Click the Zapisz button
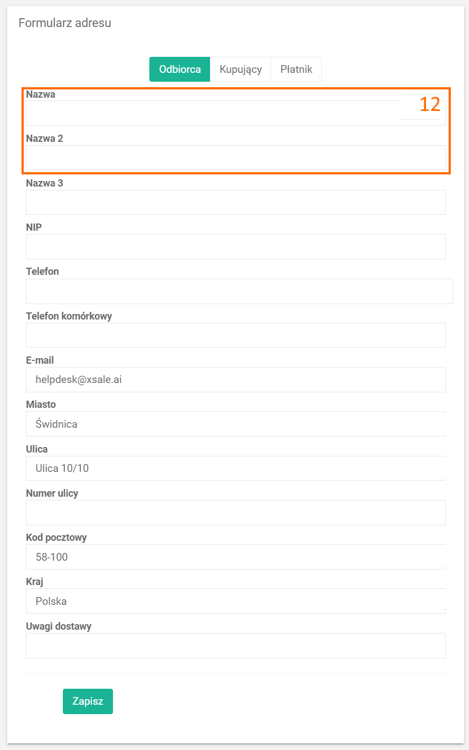Viewport: 469px width, 750px height. pos(88,701)
